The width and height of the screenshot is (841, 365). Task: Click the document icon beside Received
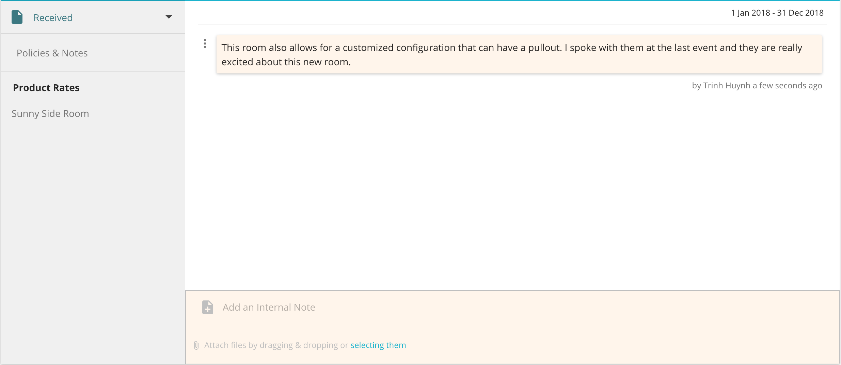(17, 17)
